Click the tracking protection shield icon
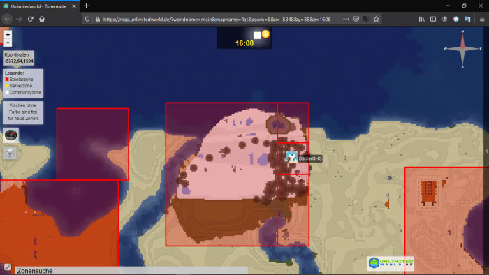The image size is (489, 275). point(87,19)
